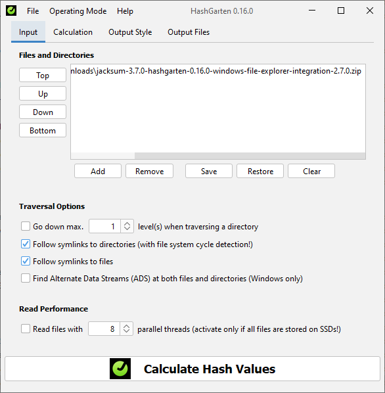The width and height of the screenshot is (385, 393).
Task: Click the Save button
Action: 209,171
